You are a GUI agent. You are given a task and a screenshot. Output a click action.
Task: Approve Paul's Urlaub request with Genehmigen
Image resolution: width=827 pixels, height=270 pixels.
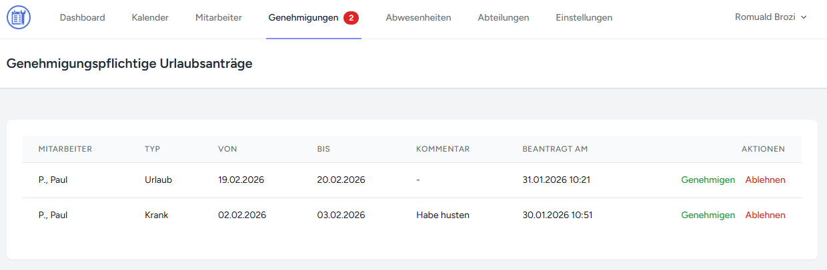point(708,180)
